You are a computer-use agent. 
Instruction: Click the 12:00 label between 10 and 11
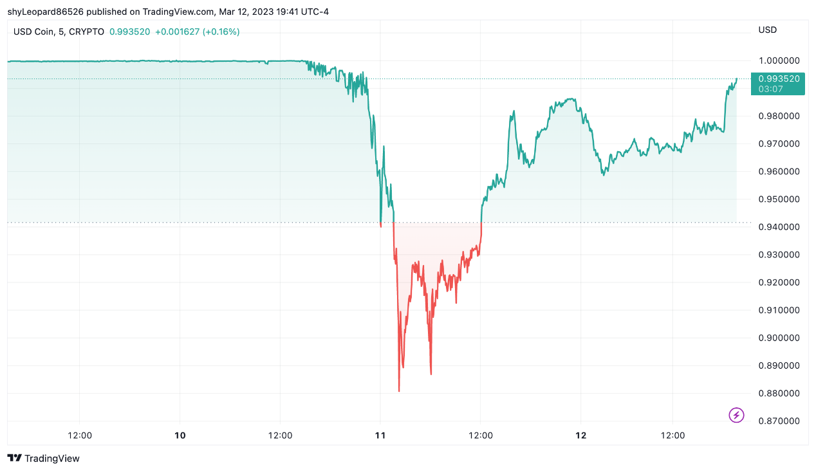click(280, 435)
